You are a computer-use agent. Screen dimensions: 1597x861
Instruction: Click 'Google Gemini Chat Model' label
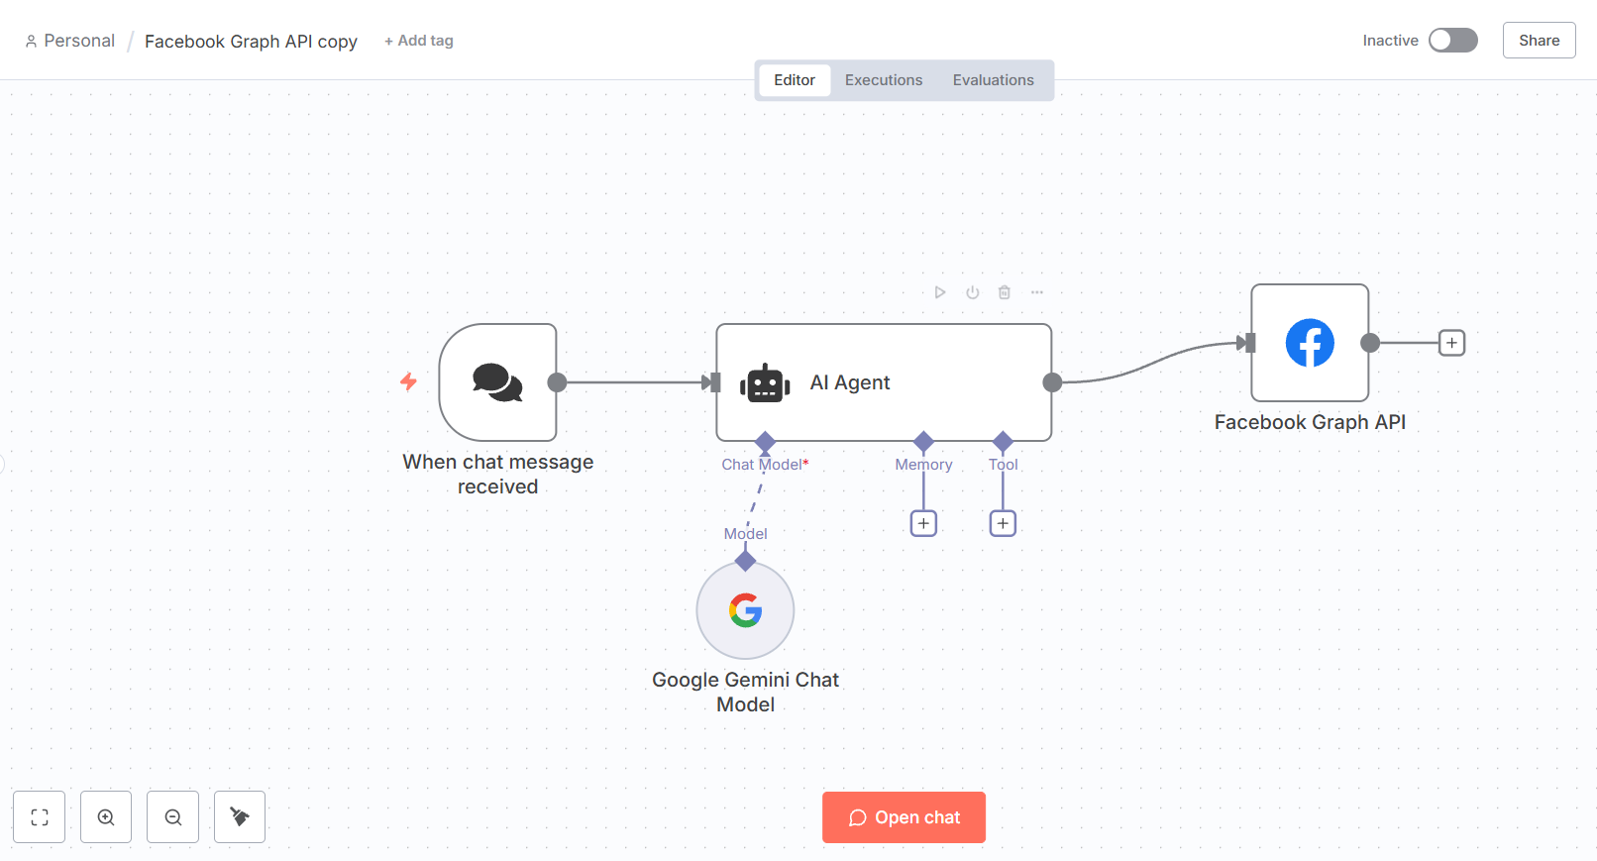pos(745,693)
